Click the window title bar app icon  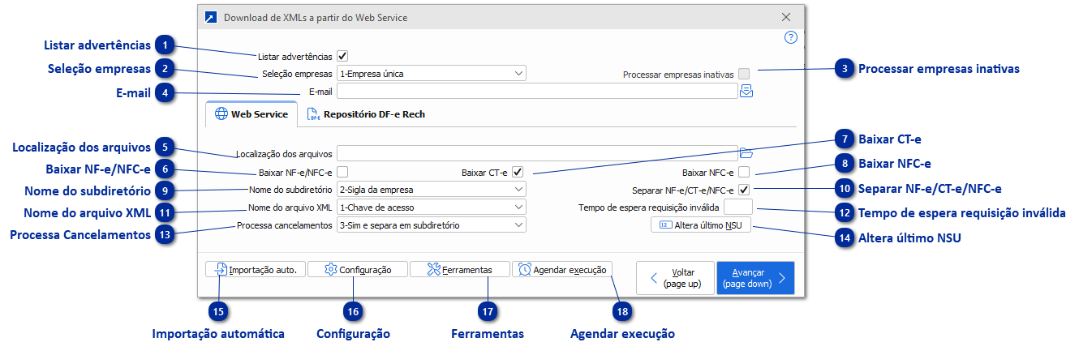tap(211, 17)
